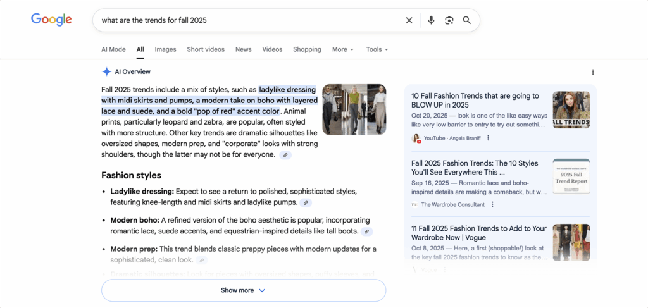Click the 'Modern prep:' bold label
This screenshot has width=648, height=308.
click(x=134, y=249)
